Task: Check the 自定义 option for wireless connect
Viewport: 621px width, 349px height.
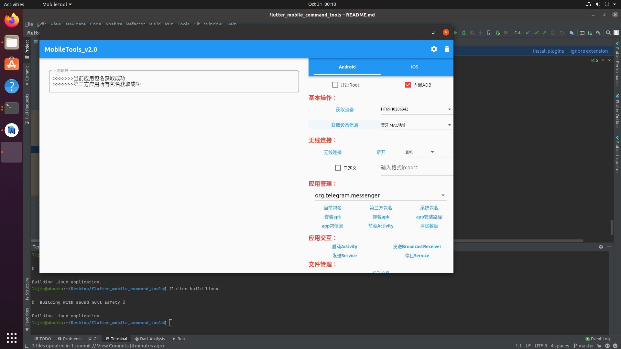Action: point(338,168)
